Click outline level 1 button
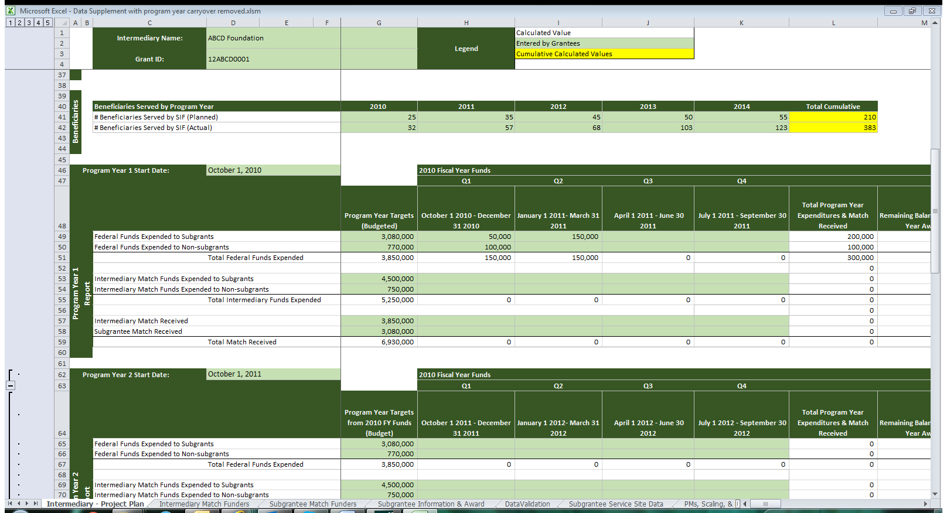Screen dimensions: 947x513 point(10,23)
